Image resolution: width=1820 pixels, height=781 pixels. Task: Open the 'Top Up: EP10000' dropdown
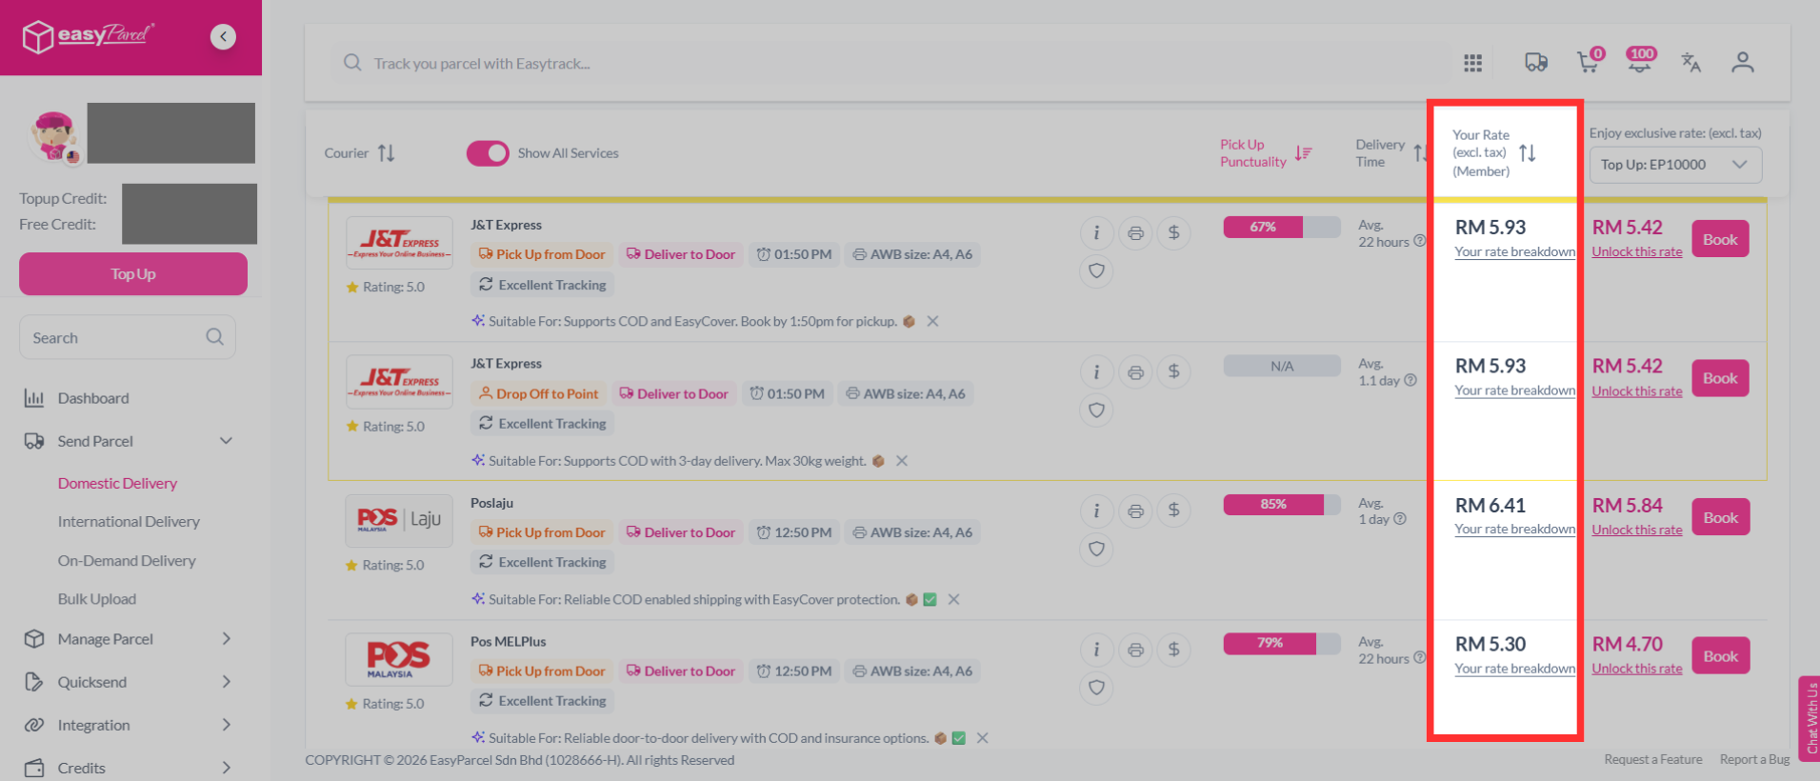point(1675,165)
